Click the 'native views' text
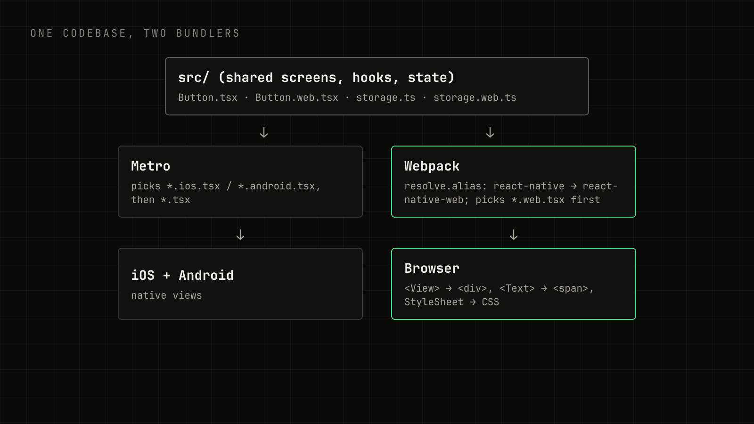The image size is (754, 424). point(166,295)
